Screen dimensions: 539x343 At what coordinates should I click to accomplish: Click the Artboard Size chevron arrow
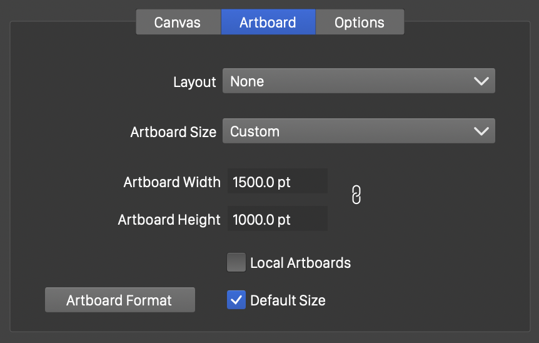(481, 131)
